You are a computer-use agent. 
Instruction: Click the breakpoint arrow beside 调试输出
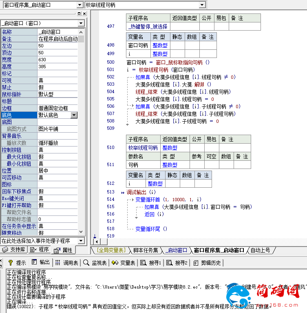[123, 193]
